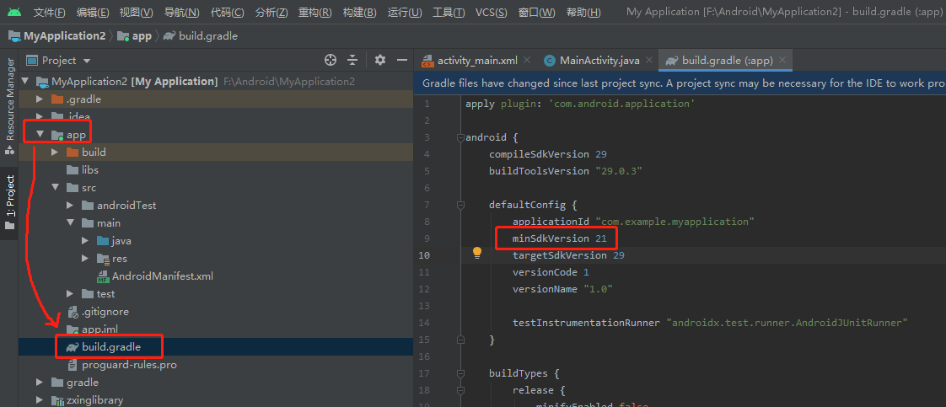Fold the buildTypes block at line 17

tap(460, 373)
